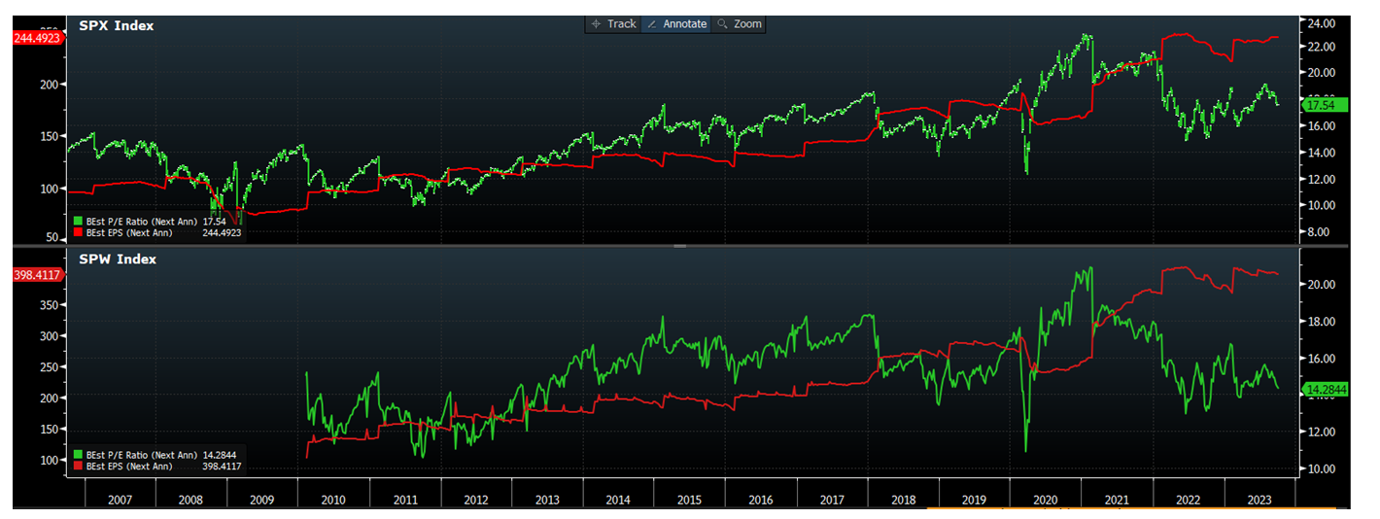Select the red 398.4117 axis value tag

pos(38,276)
